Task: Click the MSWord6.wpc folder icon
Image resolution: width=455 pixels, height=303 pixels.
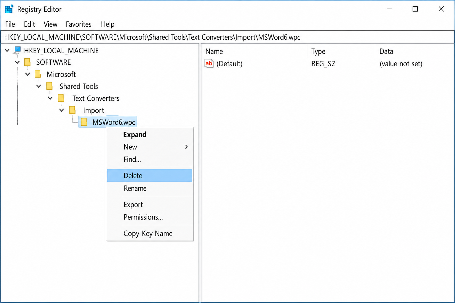Action: click(84, 122)
